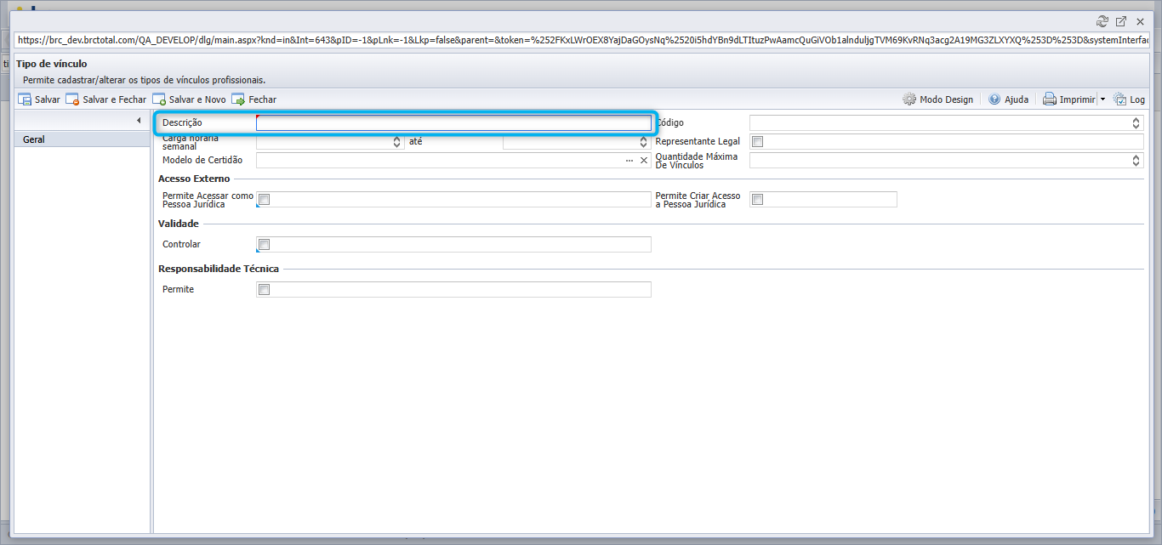Tick the Permite Acessar como Pessoa Jurídica checkbox
1162x545 pixels.
(265, 200)
